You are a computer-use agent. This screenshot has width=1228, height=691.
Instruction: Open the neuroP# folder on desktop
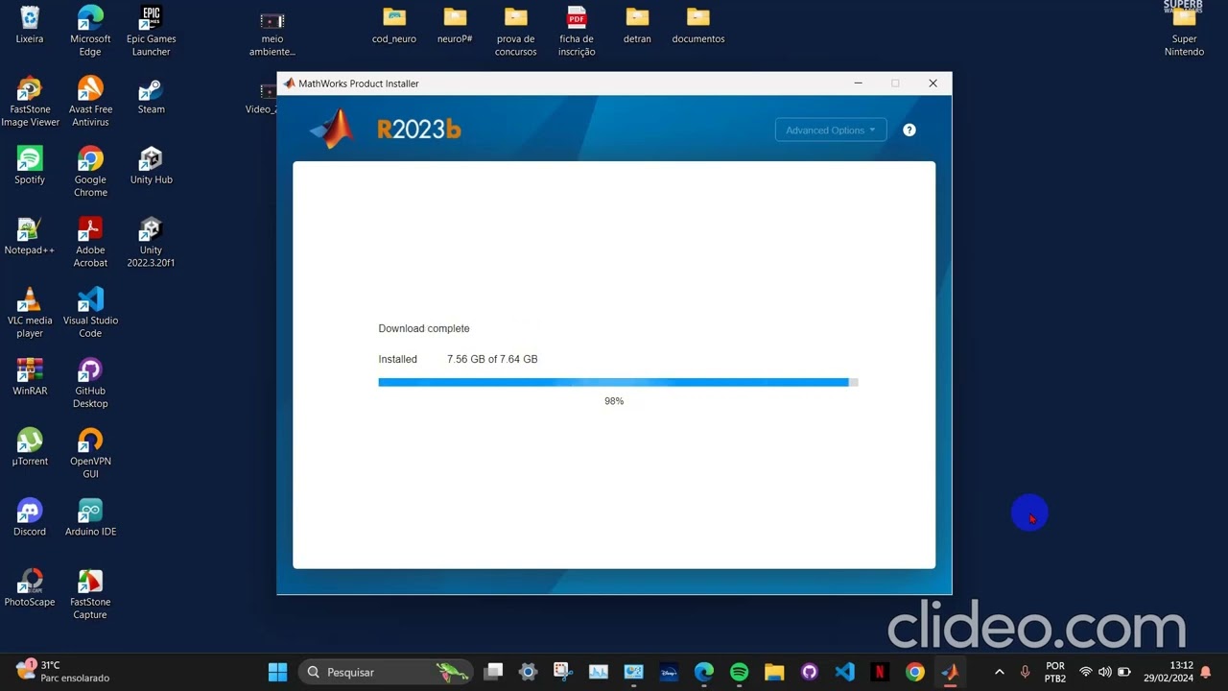tap(455, 26)
